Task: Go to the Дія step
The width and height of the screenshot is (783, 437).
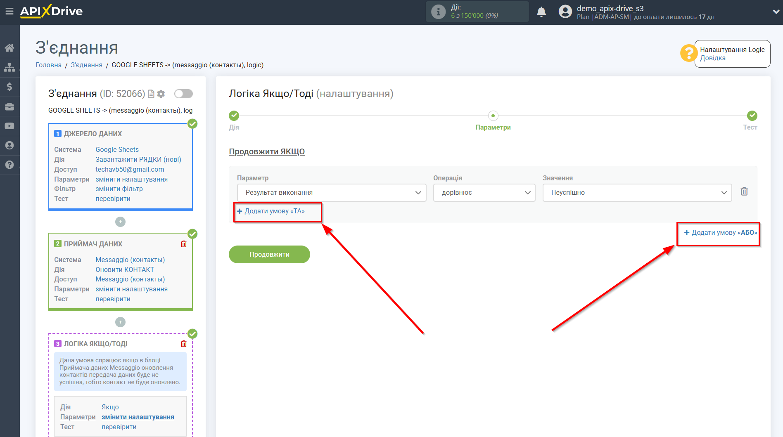Action: coord(234,116)
